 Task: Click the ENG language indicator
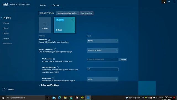tap(160, 98)
